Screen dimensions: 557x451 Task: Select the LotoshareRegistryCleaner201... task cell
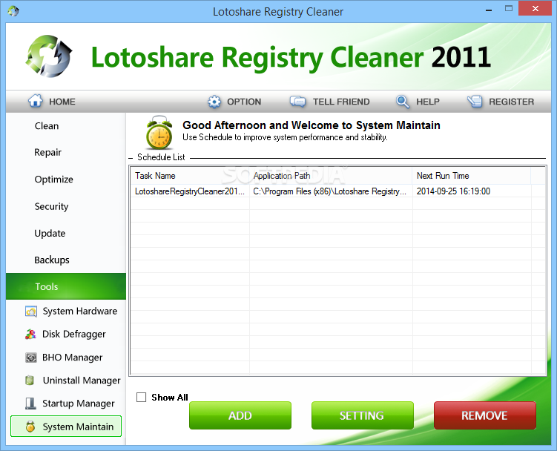click(x=190, y=191)
